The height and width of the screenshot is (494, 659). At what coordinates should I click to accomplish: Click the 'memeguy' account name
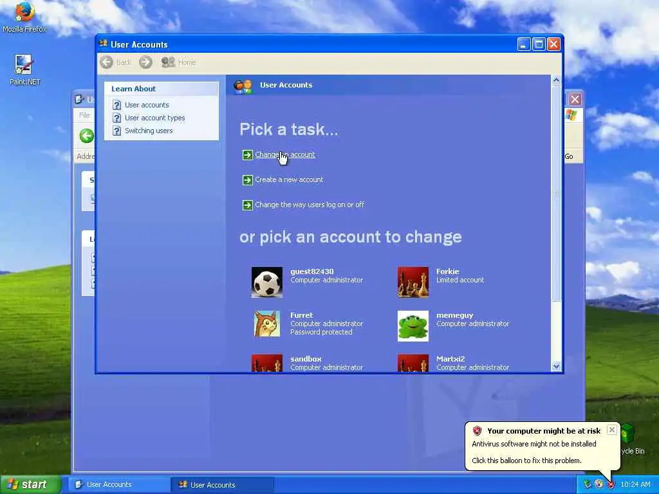pyautogui.click(x=455, y=315)
